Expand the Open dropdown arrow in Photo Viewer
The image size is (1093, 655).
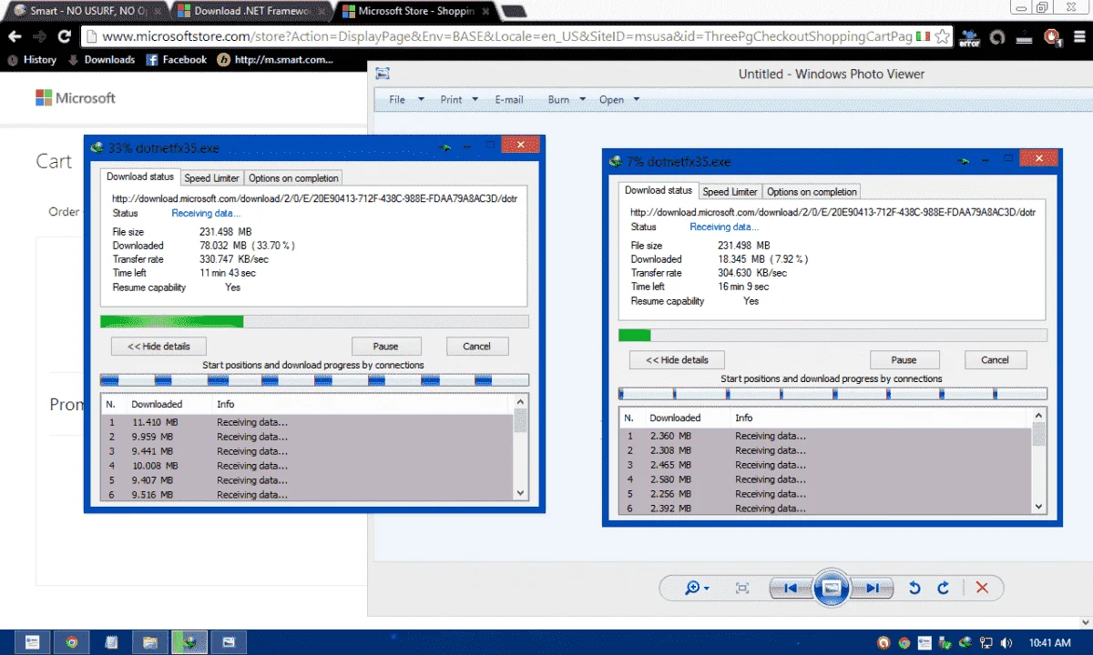click(637, 100)
